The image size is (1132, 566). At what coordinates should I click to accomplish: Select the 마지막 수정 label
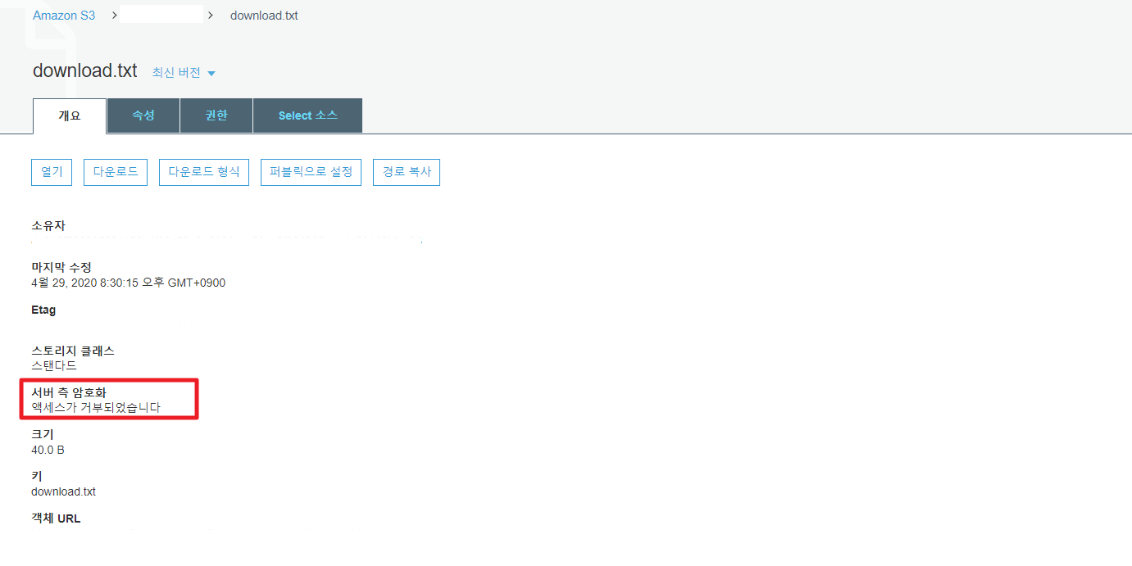[61, 268]
